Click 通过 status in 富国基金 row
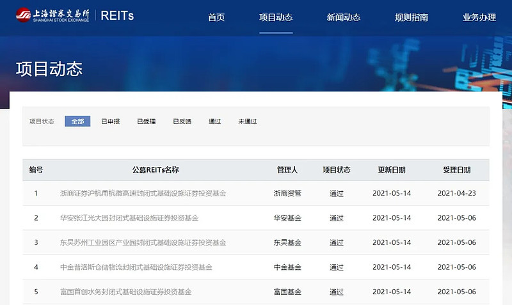The width and height of the screenshot is (512, 305). (x=337, y=292)
